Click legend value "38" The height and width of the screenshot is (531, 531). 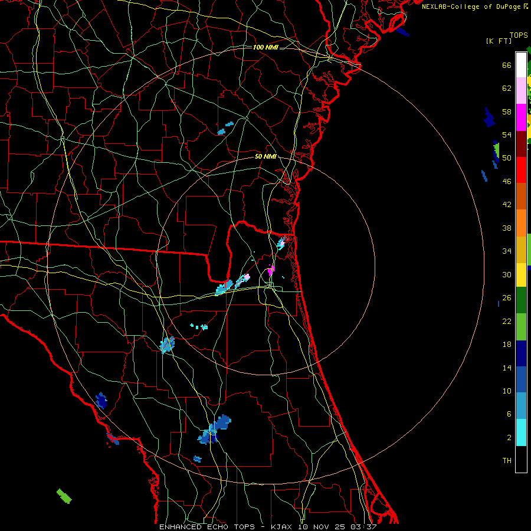click(x=507, y=228)
